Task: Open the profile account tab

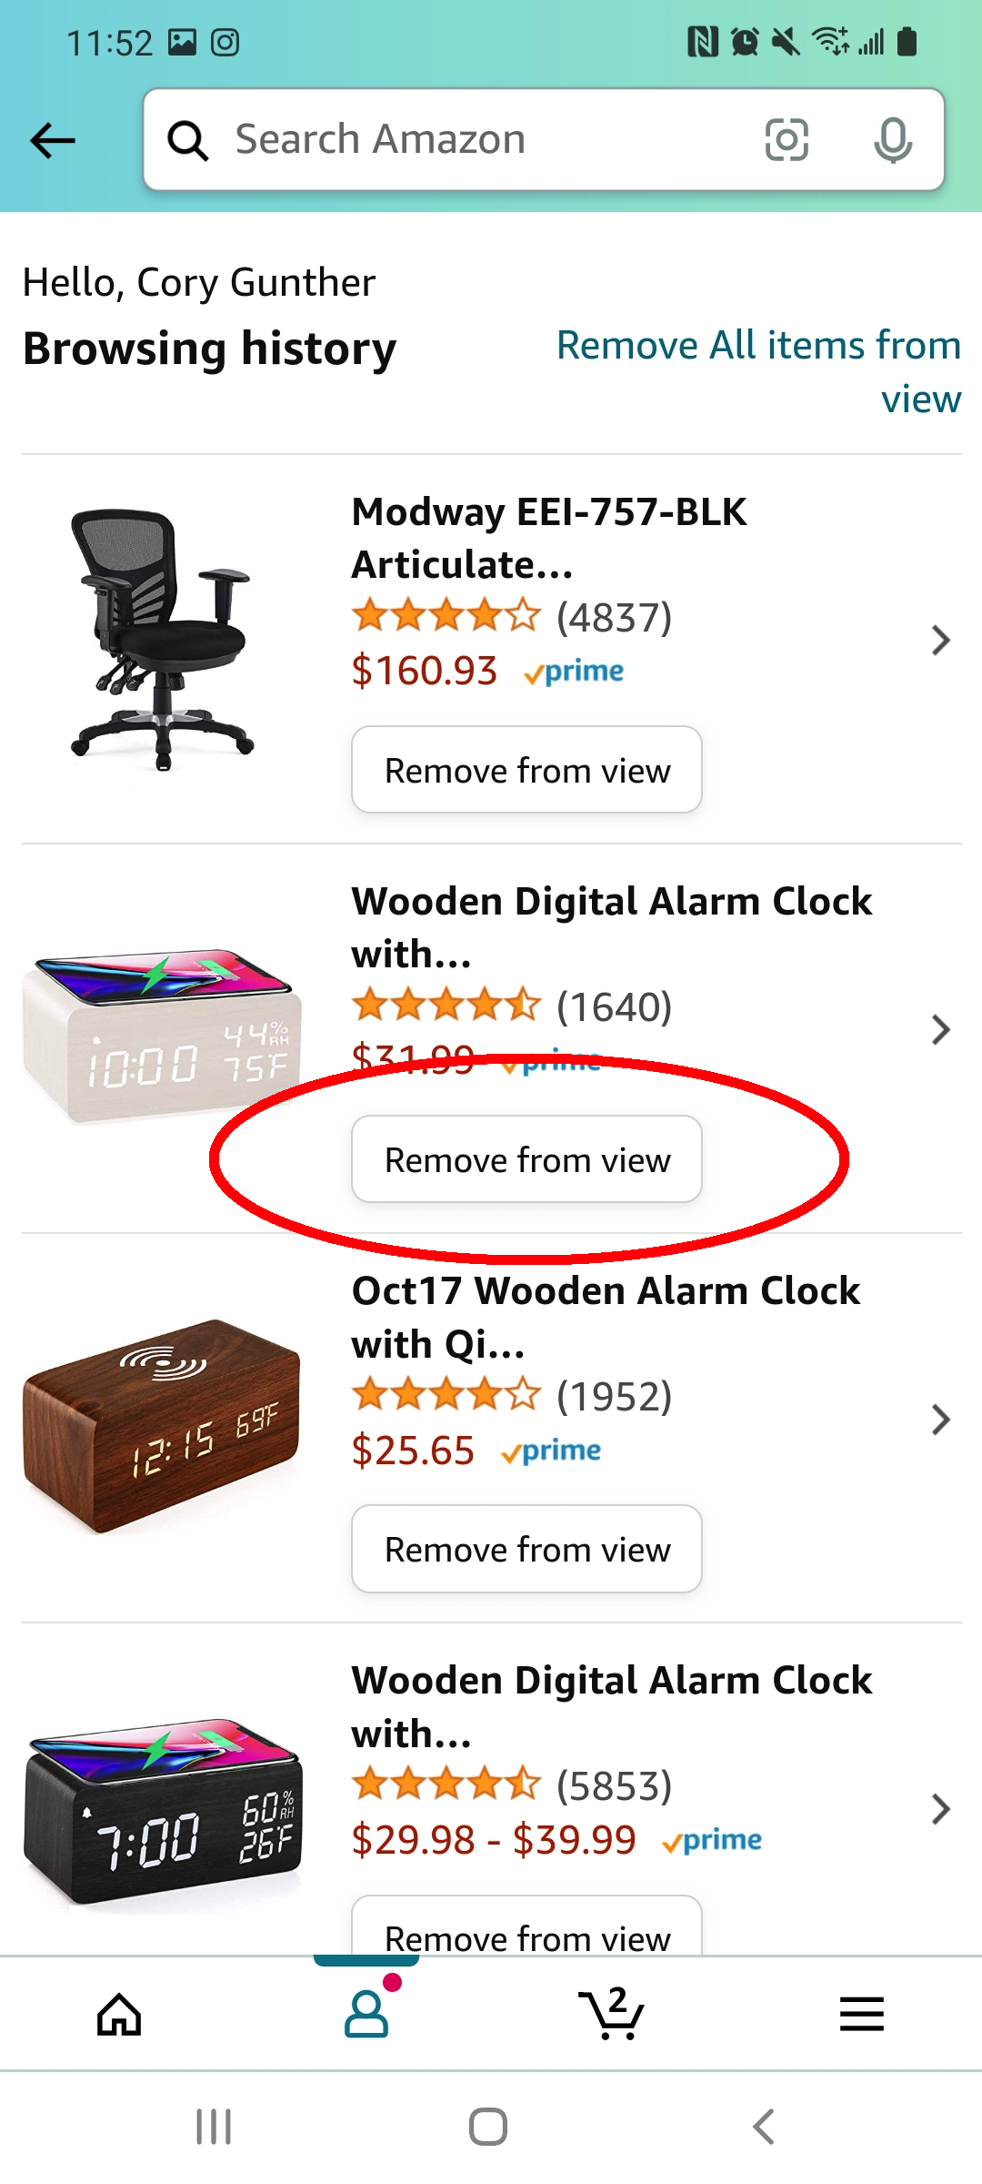Action: pyautogui.click(x=366, y=2013)
